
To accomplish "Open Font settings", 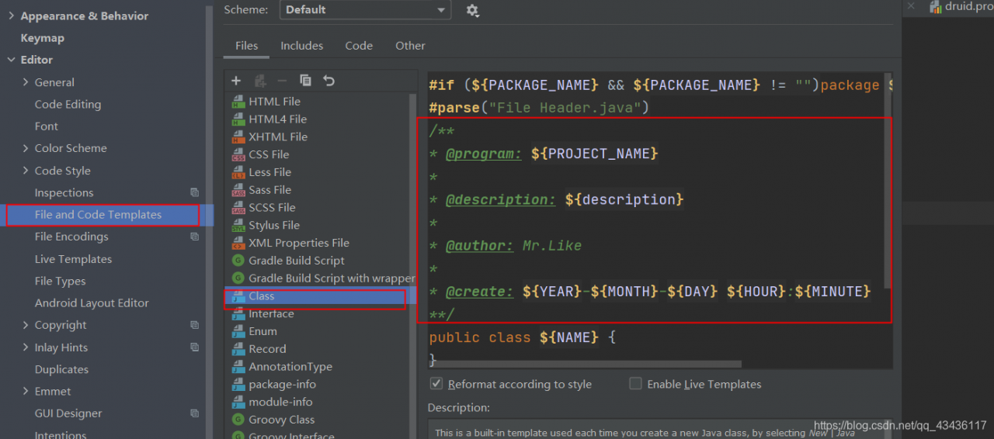I will (x=47, y=126).
